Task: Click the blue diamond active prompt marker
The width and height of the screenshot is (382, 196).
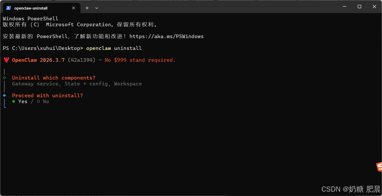Action: [4, 95]
